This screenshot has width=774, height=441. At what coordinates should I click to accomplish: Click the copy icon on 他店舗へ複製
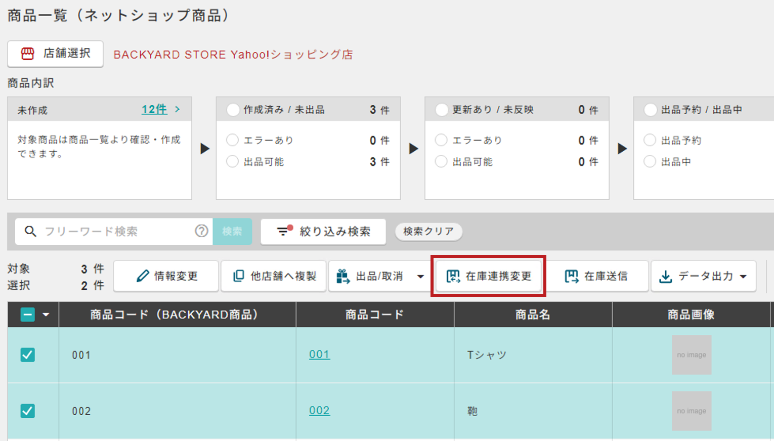pos(238,276)
